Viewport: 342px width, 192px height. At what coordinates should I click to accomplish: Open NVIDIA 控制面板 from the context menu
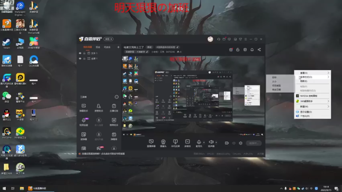[x=313, y=96]
